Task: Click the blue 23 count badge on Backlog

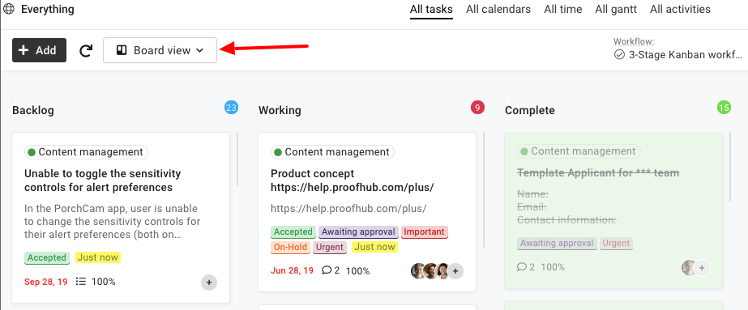Action: point(231,108)
